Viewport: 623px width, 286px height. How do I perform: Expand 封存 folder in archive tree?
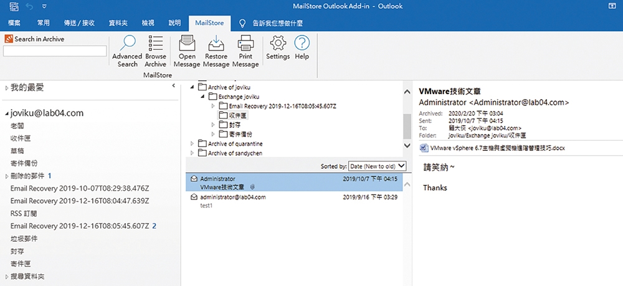coord(213,125)
